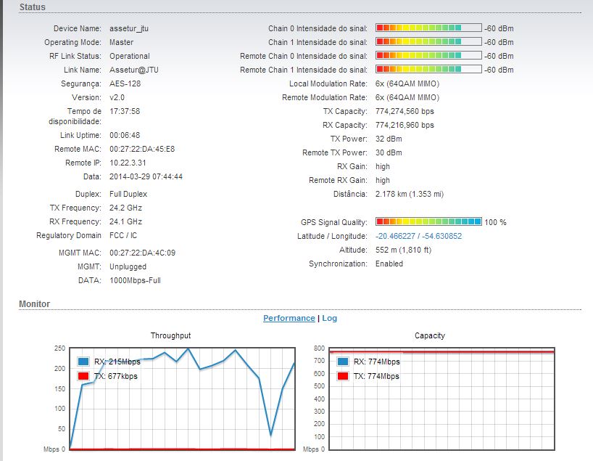Select TX Frequency value 24.2 GHz
The height and width of the screenshot is (461, 593).
pyautogui.click(x=126, y=208)
